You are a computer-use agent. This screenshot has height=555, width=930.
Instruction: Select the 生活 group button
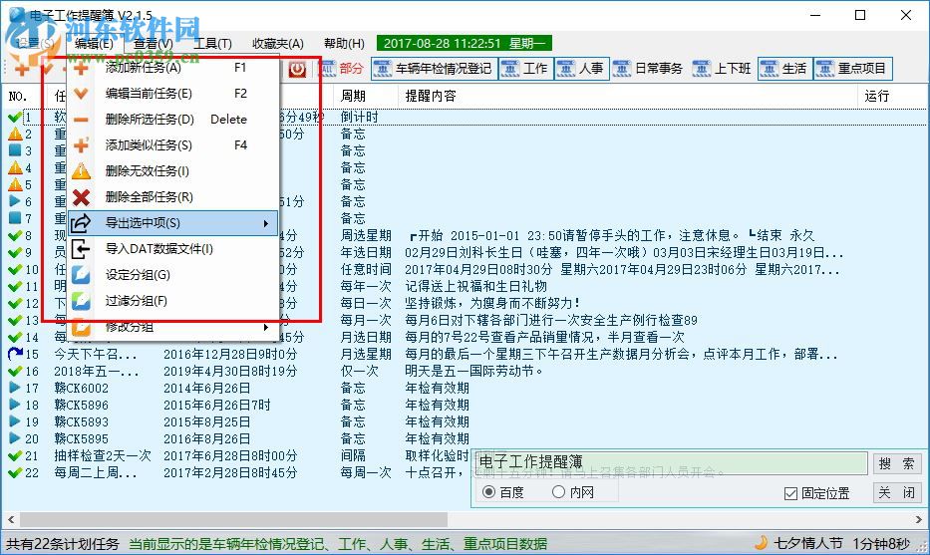pos(785,69)
